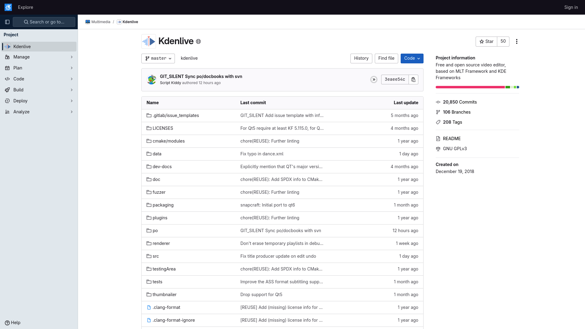View pipeline status skipped icon
This screenshot has height=329, width=585.
coord(374,80)
